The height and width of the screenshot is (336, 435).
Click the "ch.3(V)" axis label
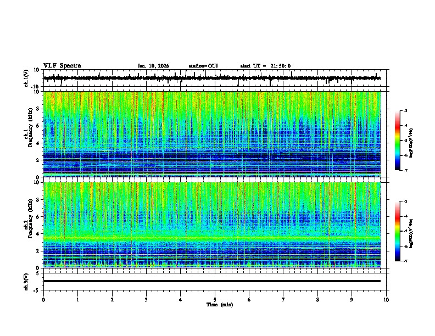click(x=26, y=282)
